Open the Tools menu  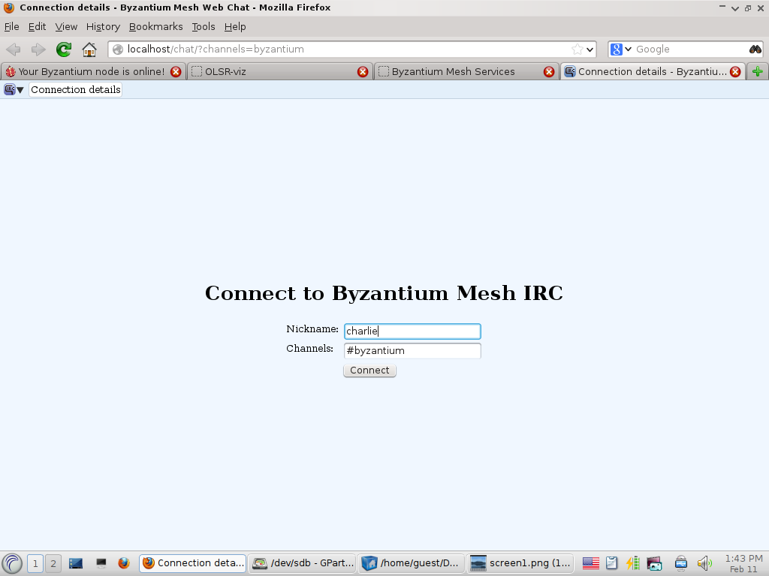click(x=204, y=26)
